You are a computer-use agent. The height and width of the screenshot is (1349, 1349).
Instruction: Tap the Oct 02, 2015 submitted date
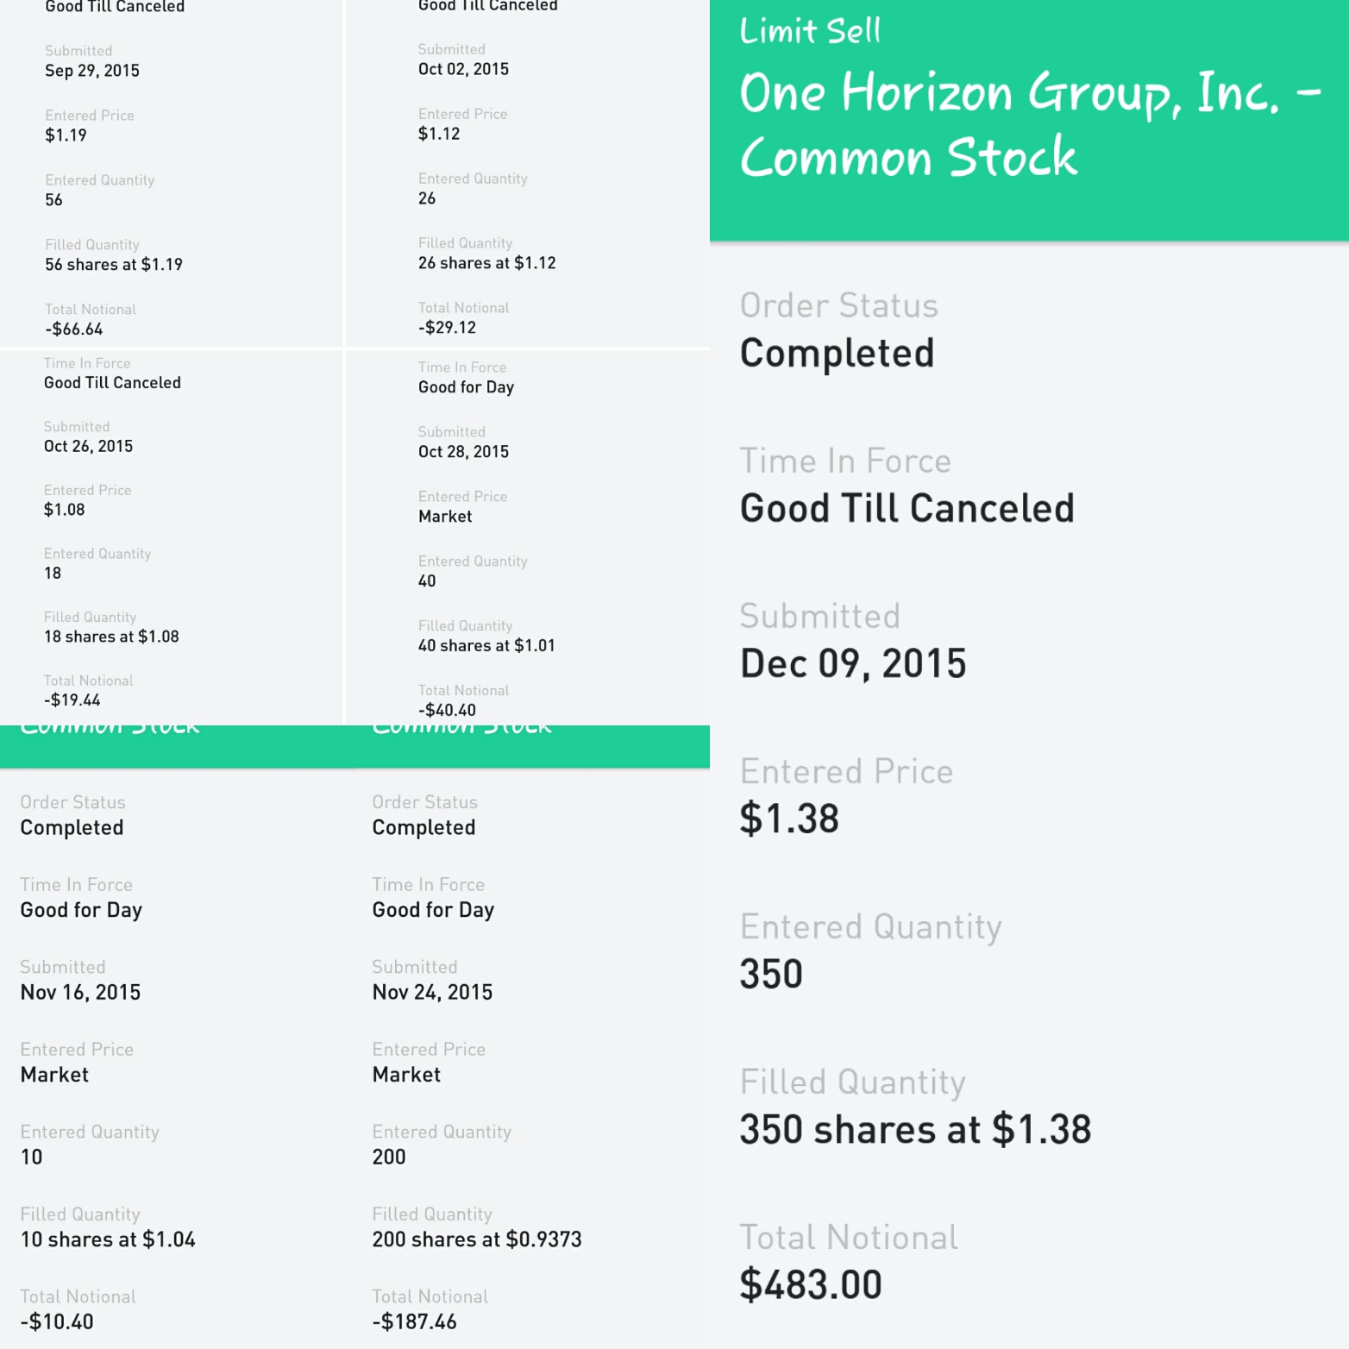point(463,69)
